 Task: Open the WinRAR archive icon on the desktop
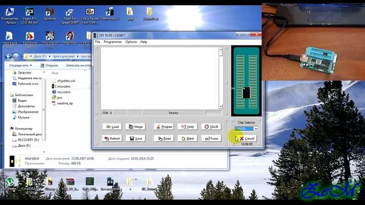click(70, 183)
